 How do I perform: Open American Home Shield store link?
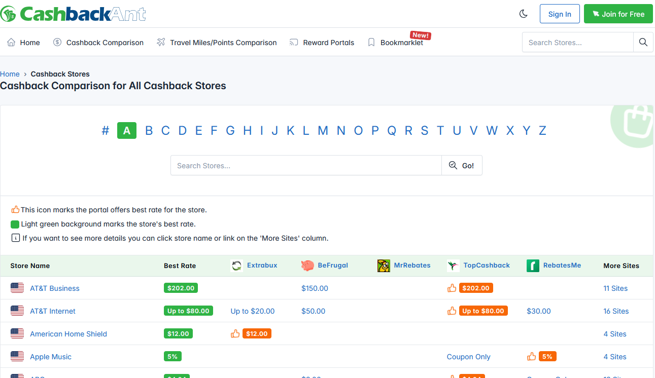pyautogui.click(x=68, y=334)
